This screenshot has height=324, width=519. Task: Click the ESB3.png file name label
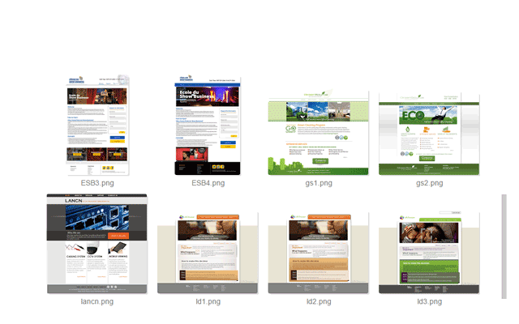(x=97, y=183)
